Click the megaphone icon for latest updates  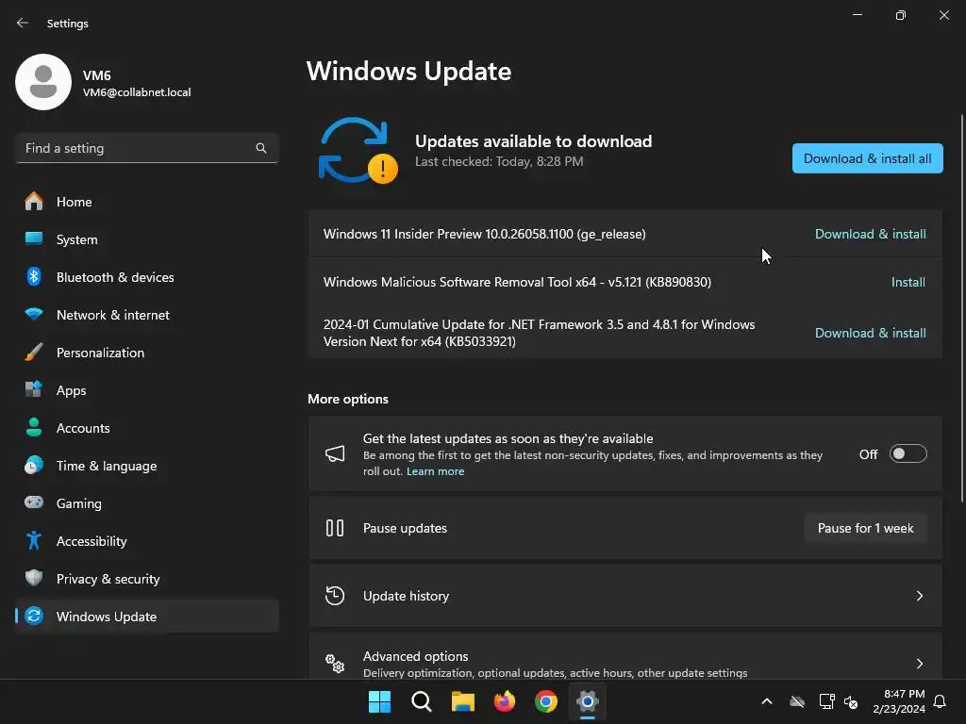335,454
